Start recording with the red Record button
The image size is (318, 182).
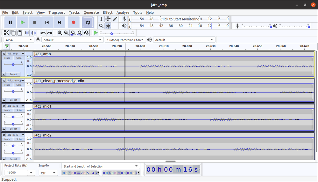pyautogui.click(x=74, y=22)
